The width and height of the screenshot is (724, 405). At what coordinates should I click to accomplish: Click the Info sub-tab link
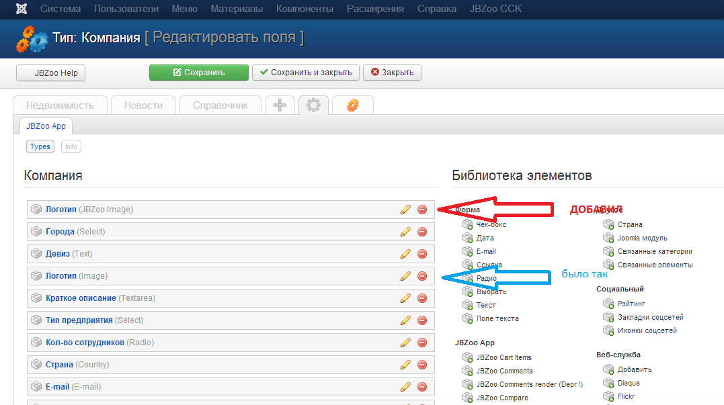[71, 146]
